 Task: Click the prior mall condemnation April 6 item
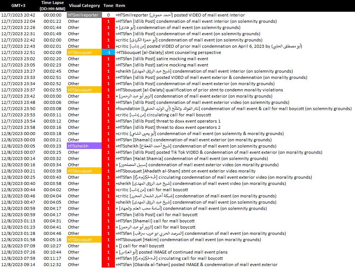[x=209, y=46]
